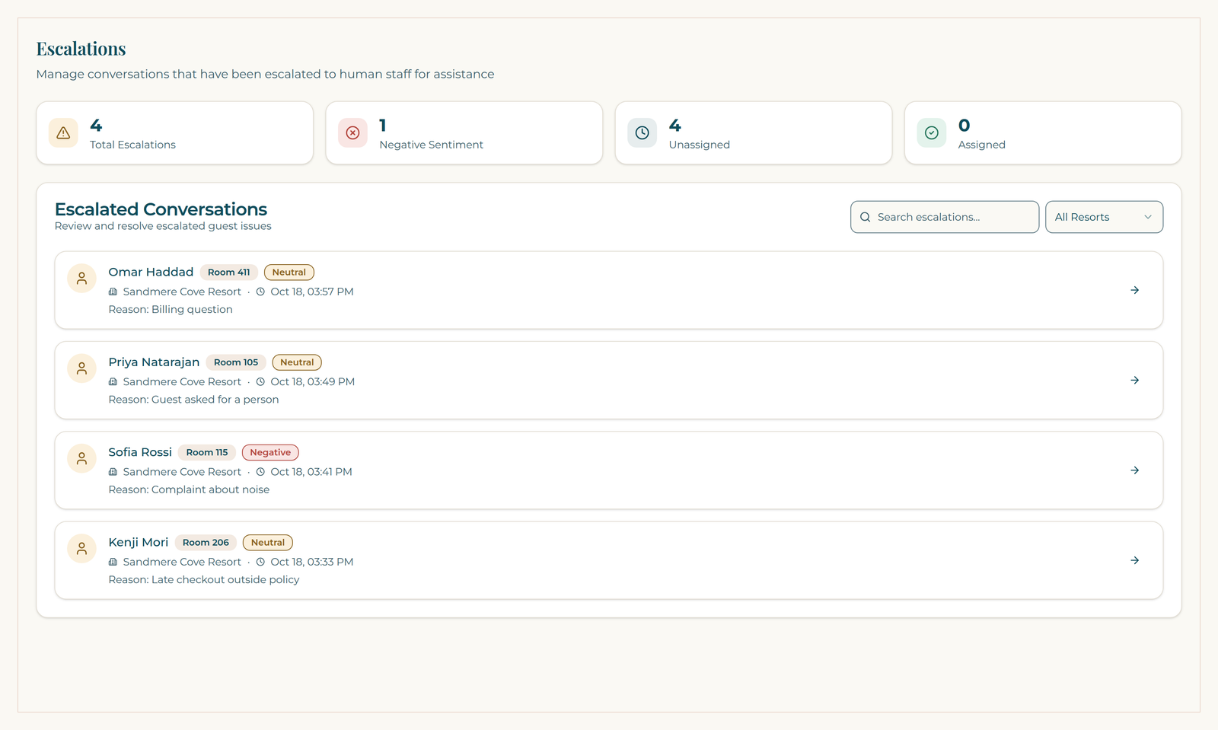Open Priya Natarajan's escalation via arrow icon
Screen dimensions: 1218x730
pyautogui.click(x=1134, y=380)
